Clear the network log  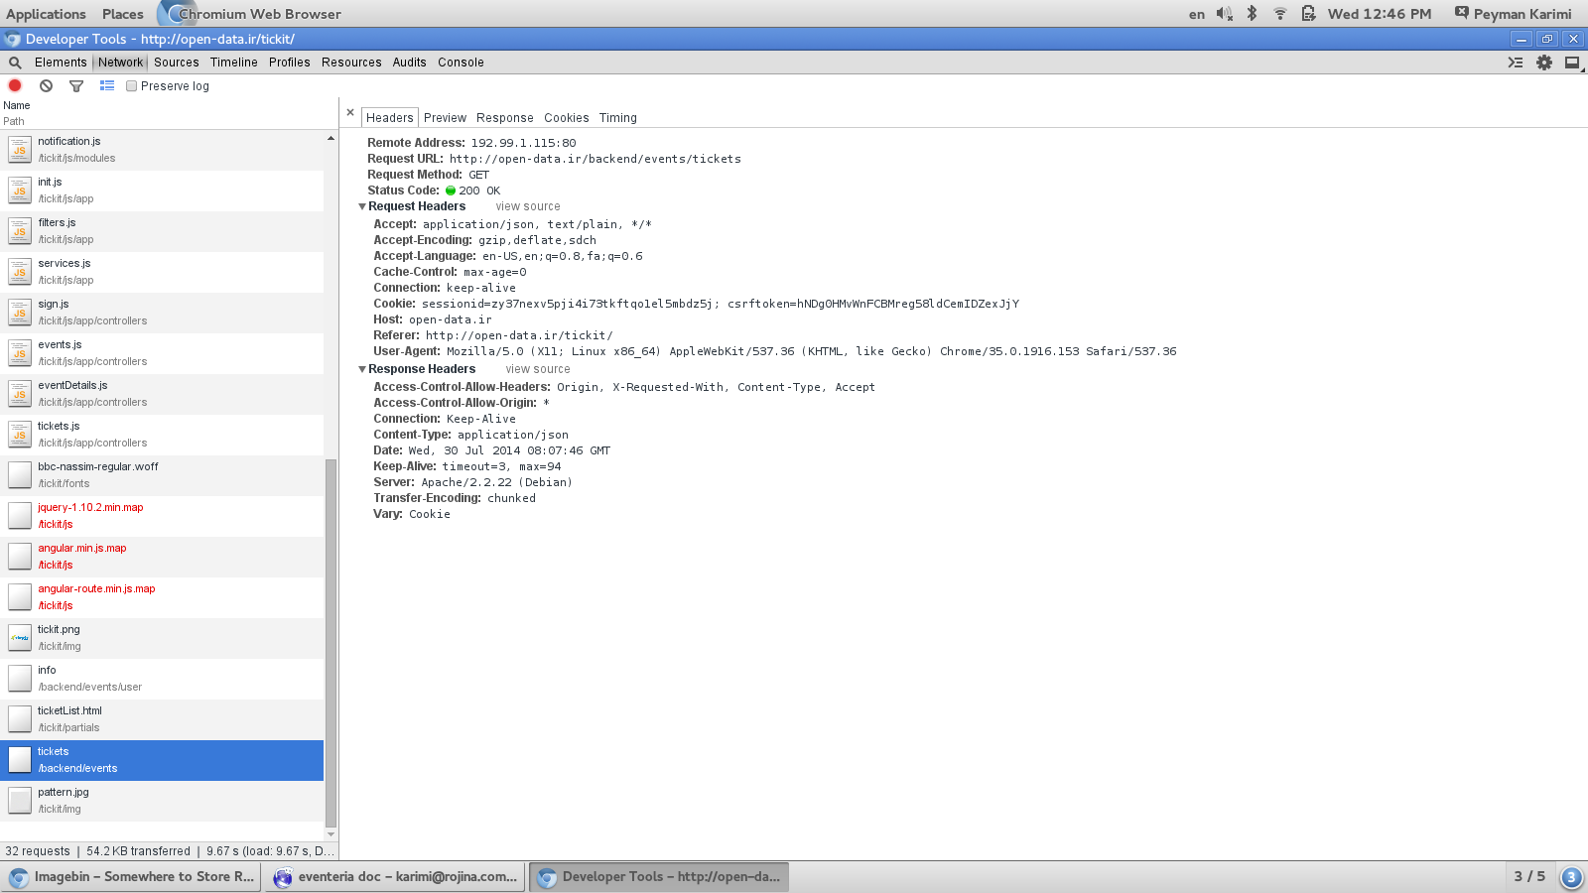(x=46, y=85)
